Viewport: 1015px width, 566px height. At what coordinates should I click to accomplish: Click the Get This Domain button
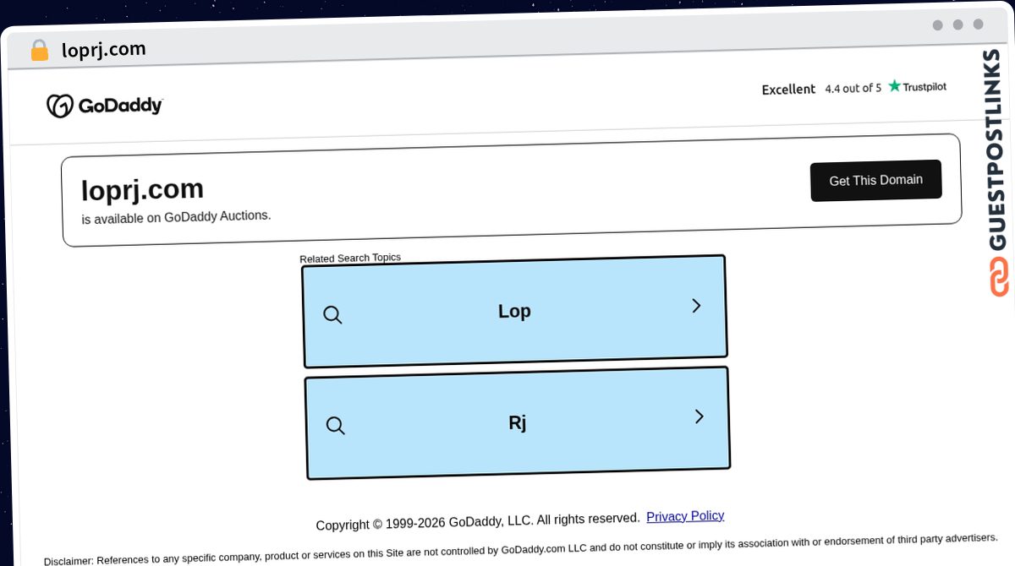point(875,181)
